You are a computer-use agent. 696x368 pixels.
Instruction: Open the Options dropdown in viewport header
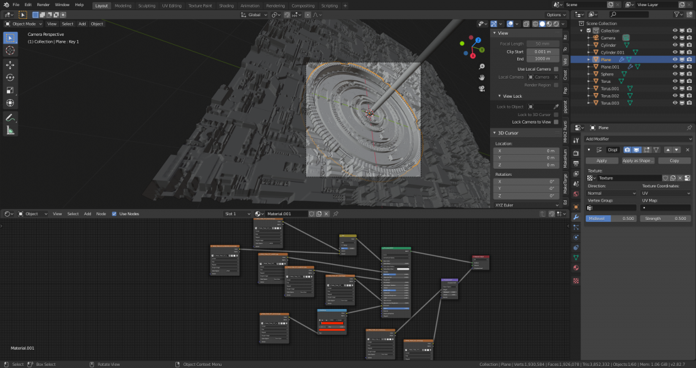pyautogui.click(x=556, y=15)
